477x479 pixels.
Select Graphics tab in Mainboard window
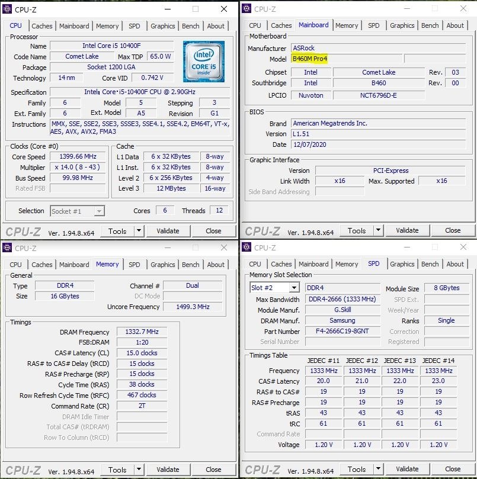pos(402,25)
